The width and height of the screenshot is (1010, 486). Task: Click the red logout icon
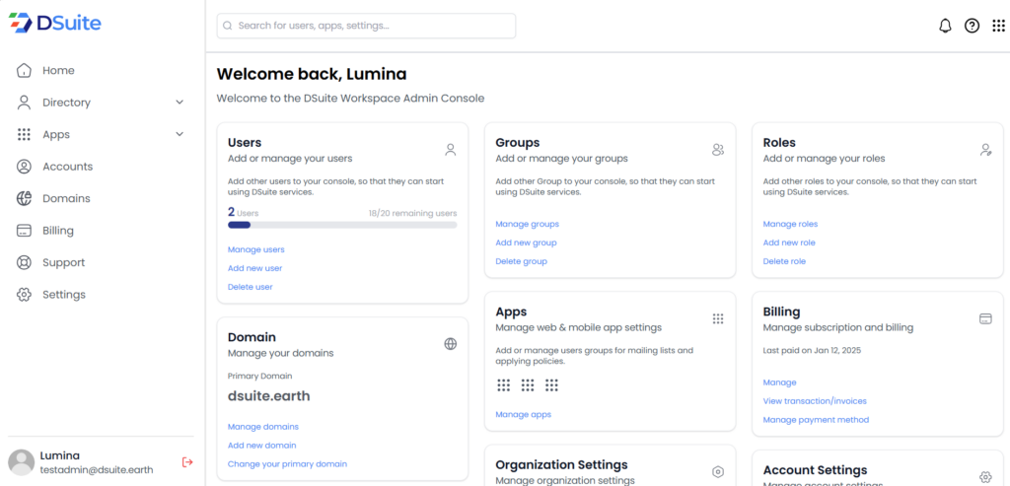coord(187,461)
